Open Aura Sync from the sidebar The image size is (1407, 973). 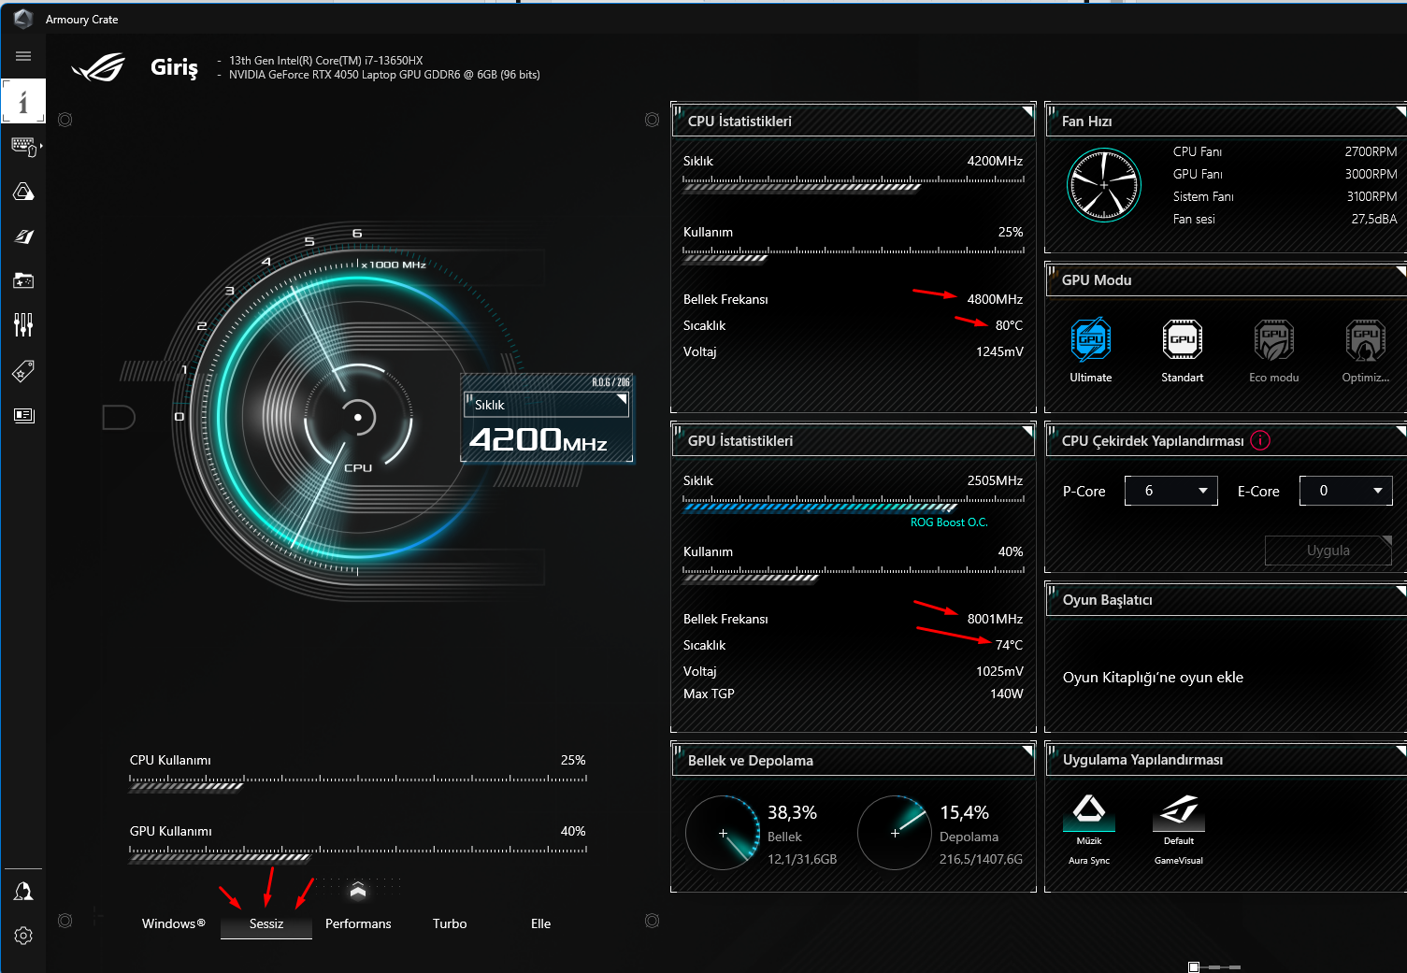[x=23, y=192]
